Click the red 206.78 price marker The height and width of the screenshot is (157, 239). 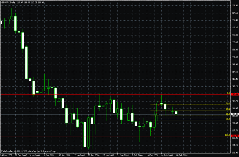235,136
